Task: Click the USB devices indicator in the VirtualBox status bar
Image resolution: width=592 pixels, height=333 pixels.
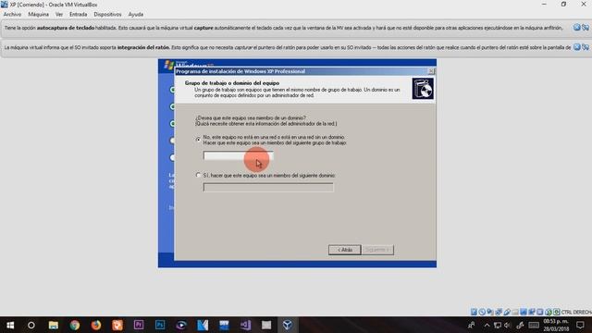Action: click(x=507, y=312)
